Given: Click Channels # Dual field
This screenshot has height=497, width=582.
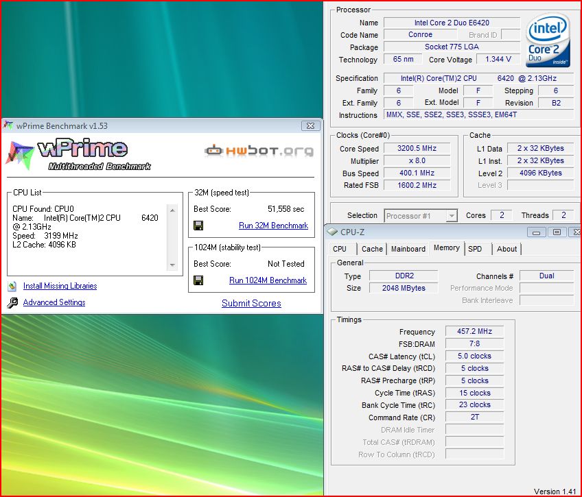Looking at the screenshot, I should tap(547, 276).
